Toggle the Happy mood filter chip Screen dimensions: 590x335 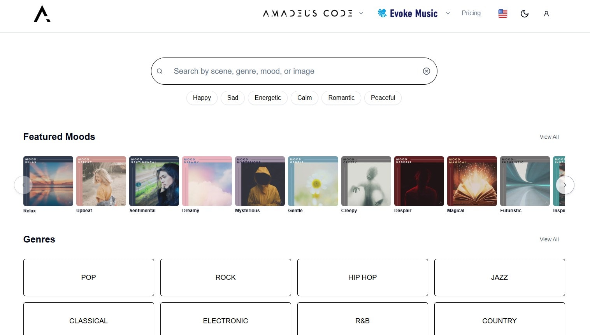click(202, 98)
